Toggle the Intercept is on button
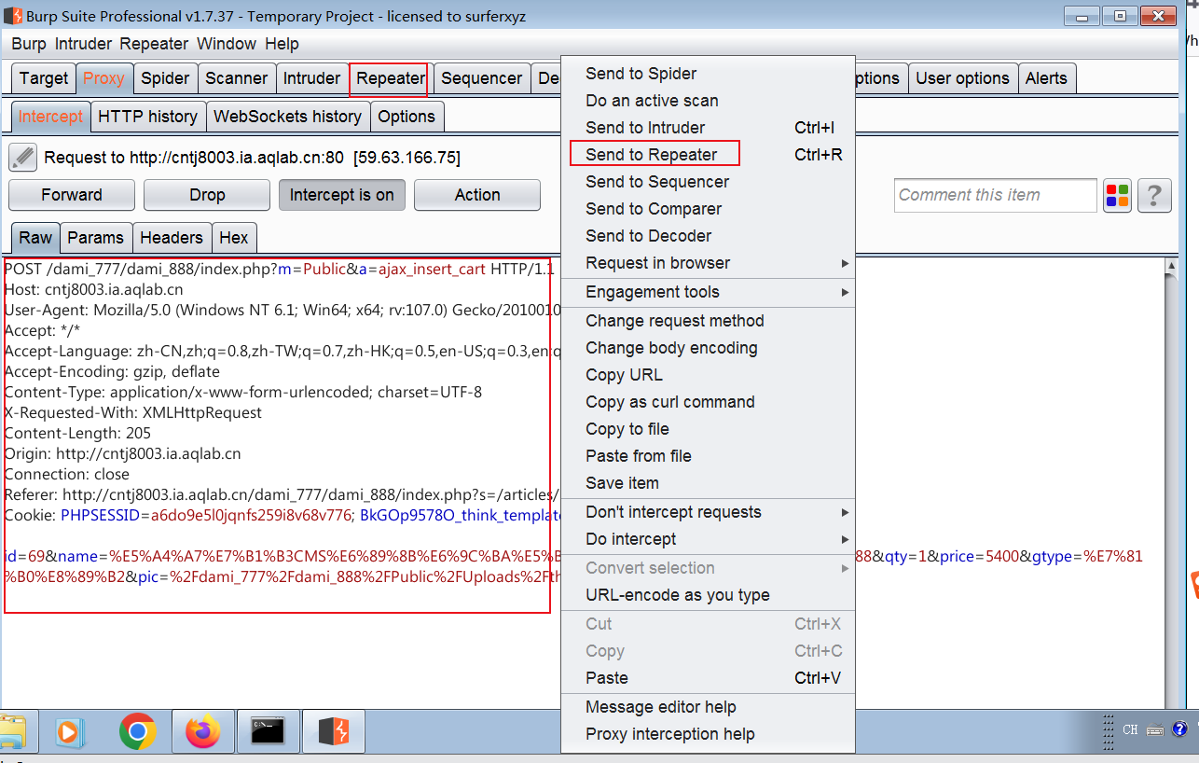The image size is (1199, 763). tap(342, 195)
